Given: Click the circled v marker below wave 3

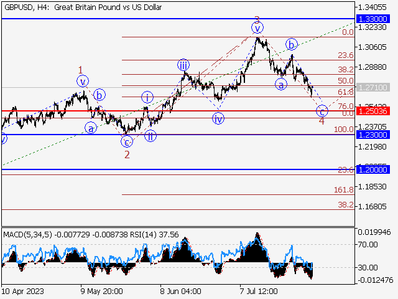Looking at the screenshot, I should pos(257,27).
